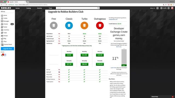Open Messages in the sidebar
Image resolution: width=175 pixels, height=98 pixels.
point(5,21)
